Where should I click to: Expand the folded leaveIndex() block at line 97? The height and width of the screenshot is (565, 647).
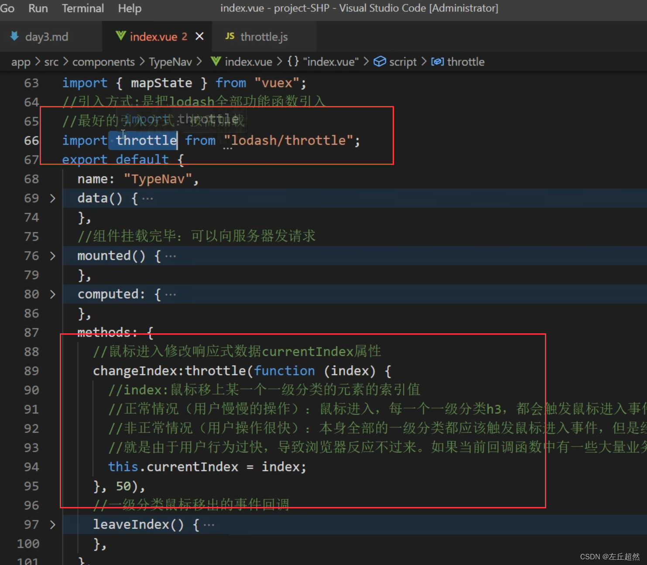(53, 525)
